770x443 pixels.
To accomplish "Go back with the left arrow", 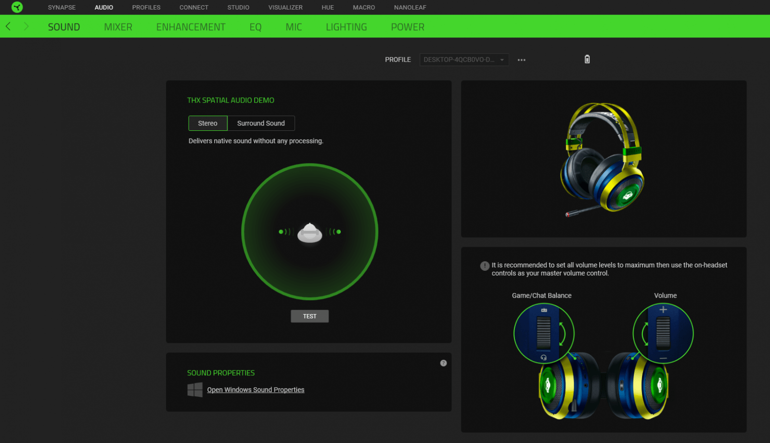I will (8, 26).
